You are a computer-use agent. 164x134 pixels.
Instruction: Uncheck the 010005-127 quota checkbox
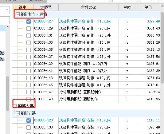tap(29, 22)
